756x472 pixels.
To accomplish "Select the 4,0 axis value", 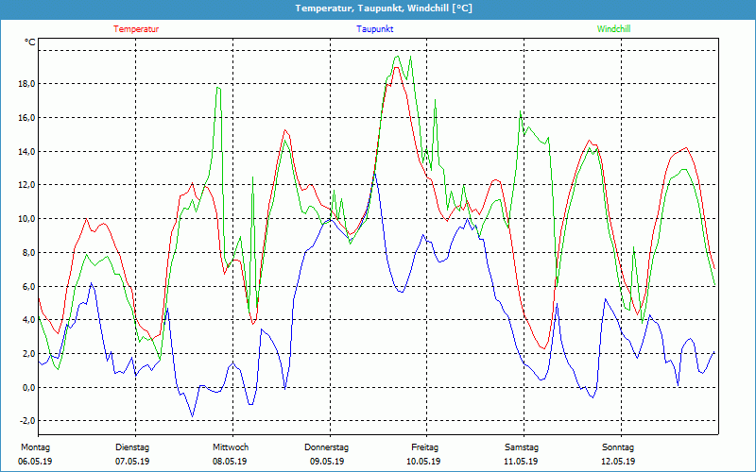I will coord(29,320).
